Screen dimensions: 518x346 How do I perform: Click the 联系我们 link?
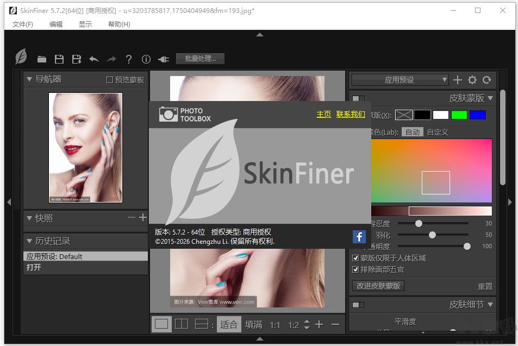pos(350,115)
